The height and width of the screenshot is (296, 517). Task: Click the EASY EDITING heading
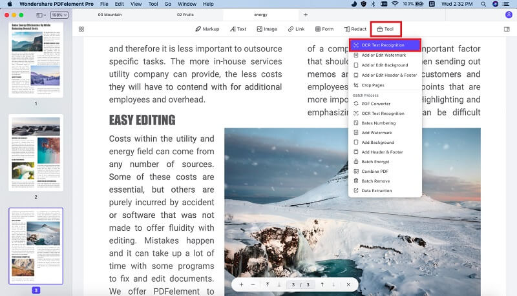(142, 120)
